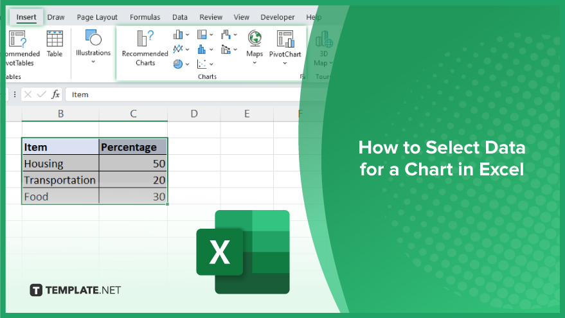
Task: Click the Percentage header cell
Action: click(x=133, y=147)
